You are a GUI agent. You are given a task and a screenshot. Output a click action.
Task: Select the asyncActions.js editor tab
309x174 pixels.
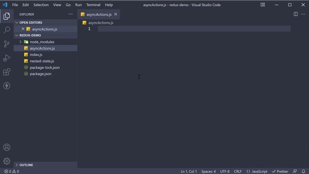click(x=98, y=14)
